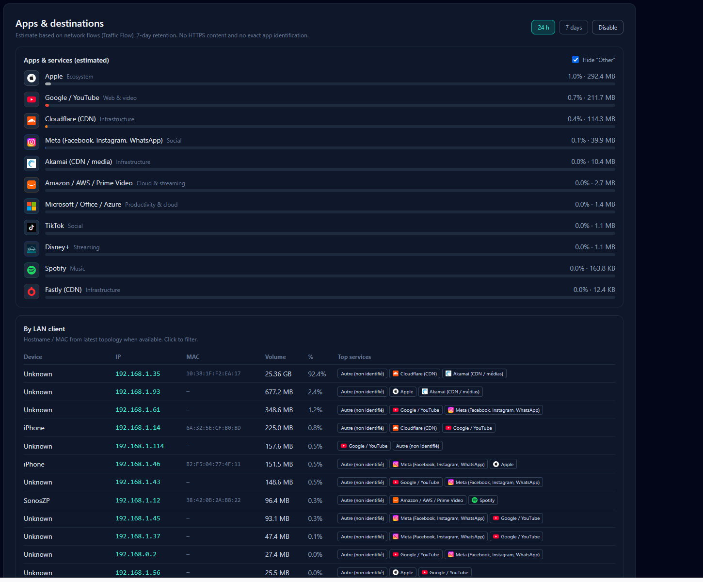Click the Meta chip in the 192.168.1.45 row
The image size is (703, 582).
tap(439, 518)
